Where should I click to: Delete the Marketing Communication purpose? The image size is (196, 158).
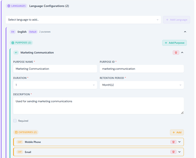click(x=176, y=53)
